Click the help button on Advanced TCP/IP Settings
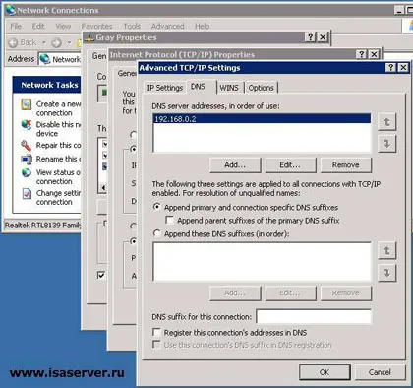 [x=390, y=68]
